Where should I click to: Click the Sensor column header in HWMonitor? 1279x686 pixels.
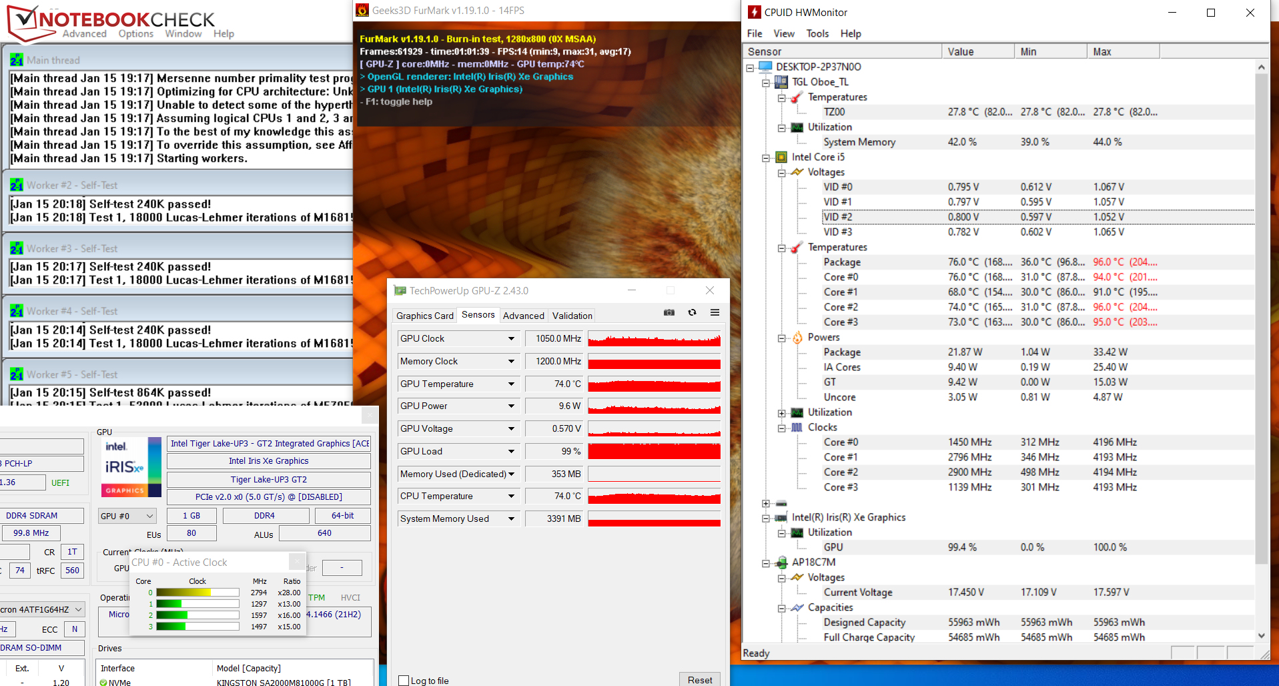[842, 51]
